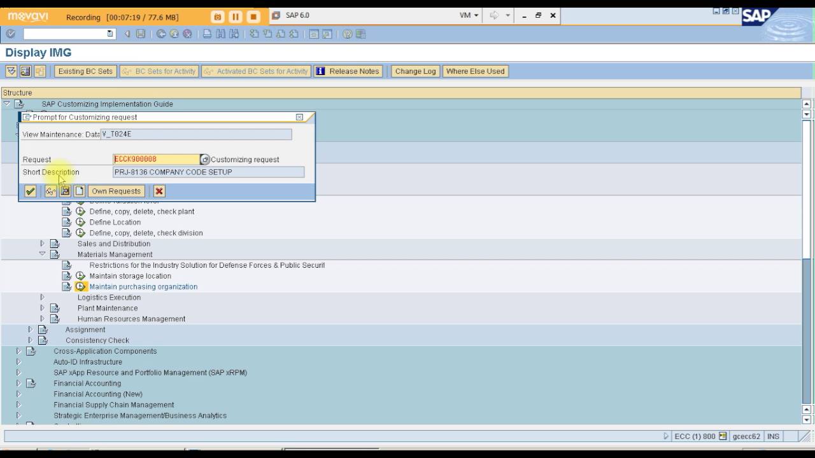Click the Find Next binoculars icon
Screen dimensions: 815x458
point(234,34)
